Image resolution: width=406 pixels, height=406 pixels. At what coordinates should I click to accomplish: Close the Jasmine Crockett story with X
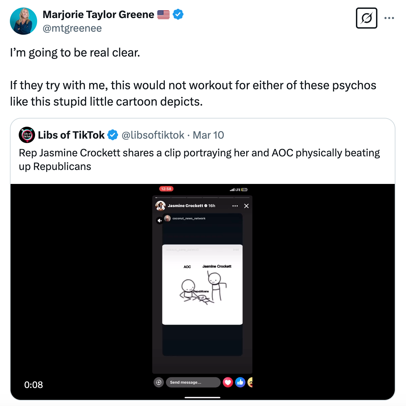tap(247, 206)
